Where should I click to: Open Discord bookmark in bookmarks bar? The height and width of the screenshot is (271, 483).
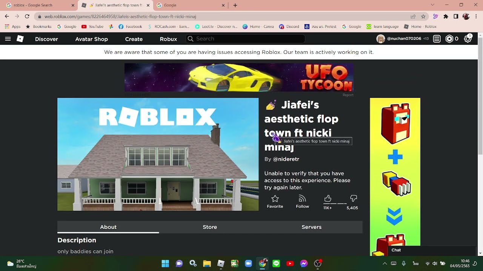click(289, 27)
